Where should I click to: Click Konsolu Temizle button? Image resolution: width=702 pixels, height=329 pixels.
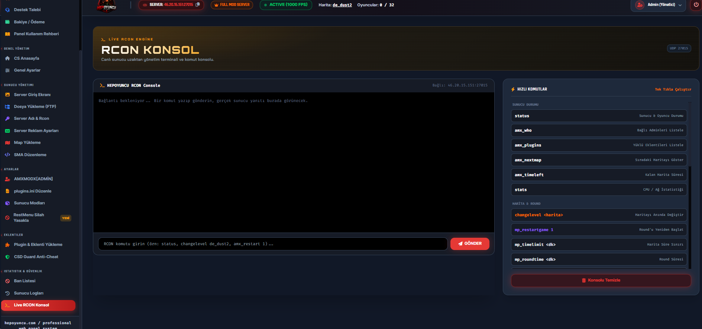(601, 280)
